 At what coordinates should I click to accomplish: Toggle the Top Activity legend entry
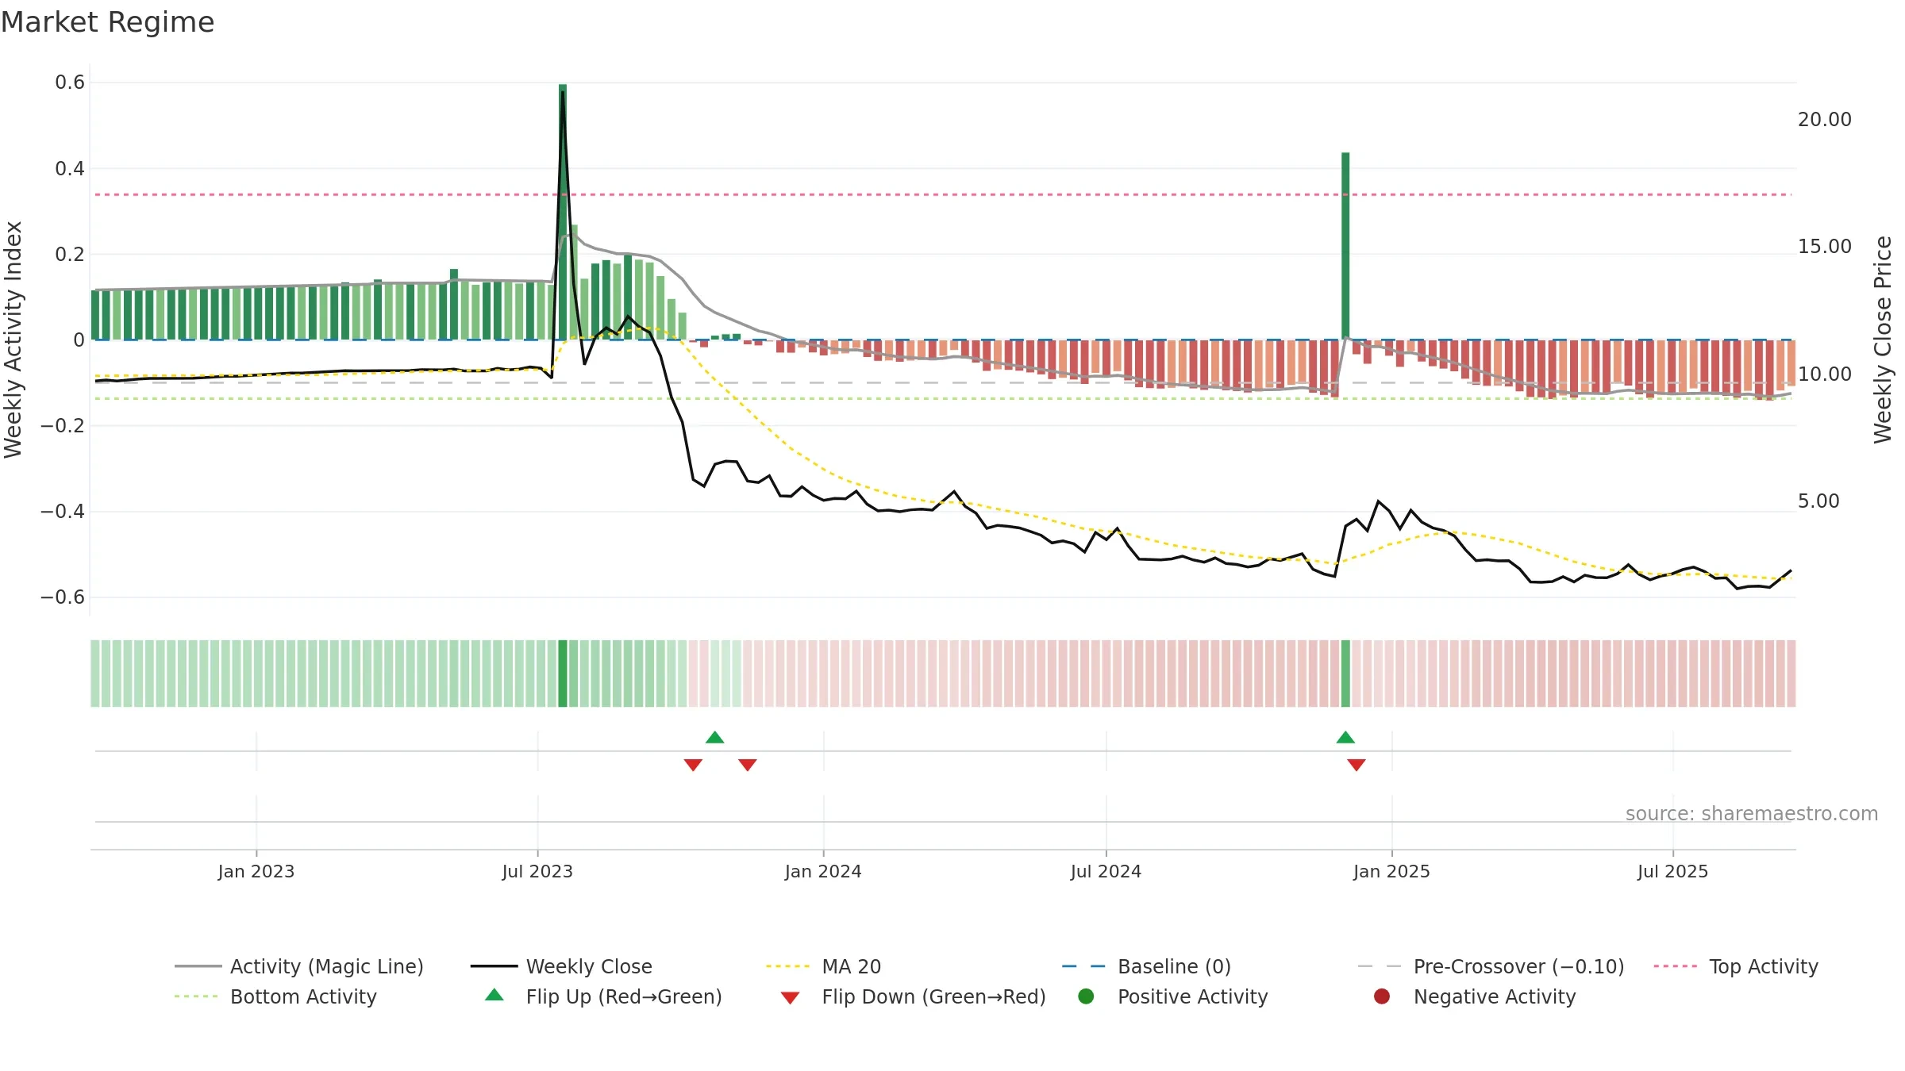tap(1736, 966)
